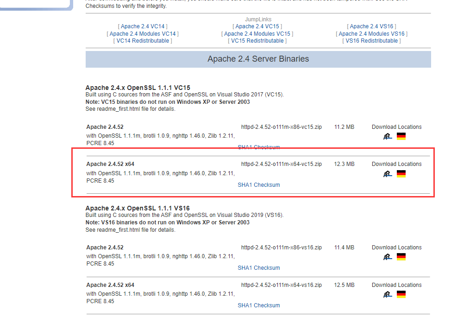Click the Apache 2.4.52 title beside the x86-vs16 zip
The width and height of the screenshot is (451, 324).
click(105, 248)
